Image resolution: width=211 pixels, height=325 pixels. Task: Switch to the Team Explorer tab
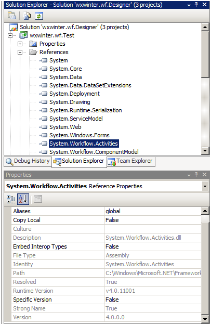click(130, 161)
